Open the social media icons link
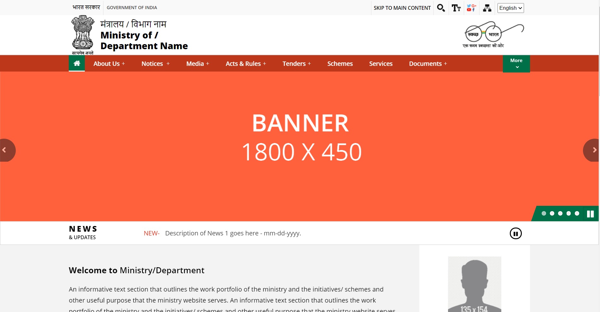 pos(471,8)
